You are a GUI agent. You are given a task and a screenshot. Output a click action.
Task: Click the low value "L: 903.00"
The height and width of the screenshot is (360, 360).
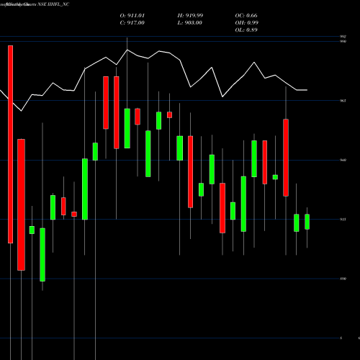190,23
